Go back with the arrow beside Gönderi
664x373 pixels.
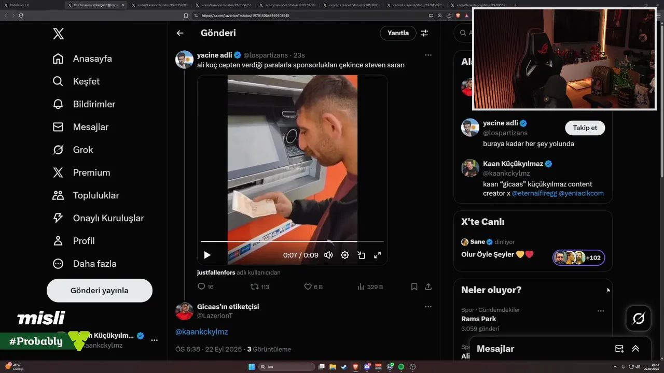pyautogui.click(x=180, y=33)
